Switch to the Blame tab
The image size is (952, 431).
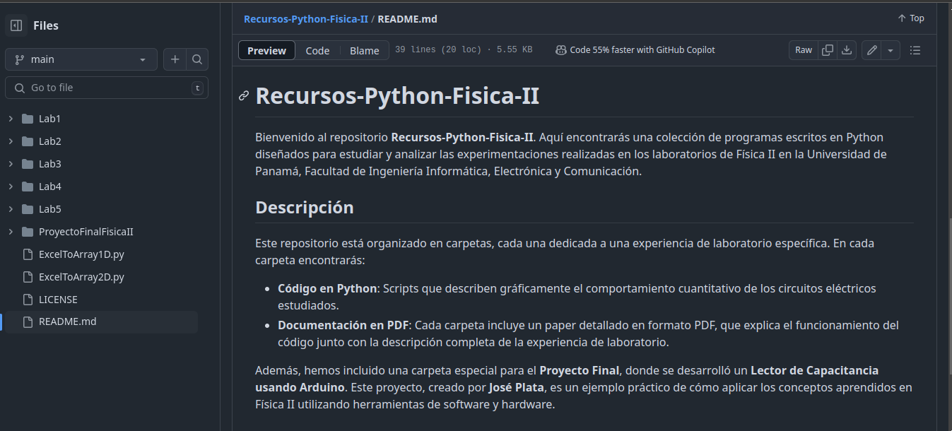365,50
